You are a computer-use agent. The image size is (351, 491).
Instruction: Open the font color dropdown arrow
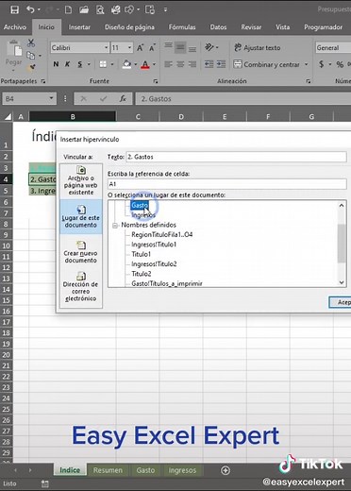(x=154, y=64)
